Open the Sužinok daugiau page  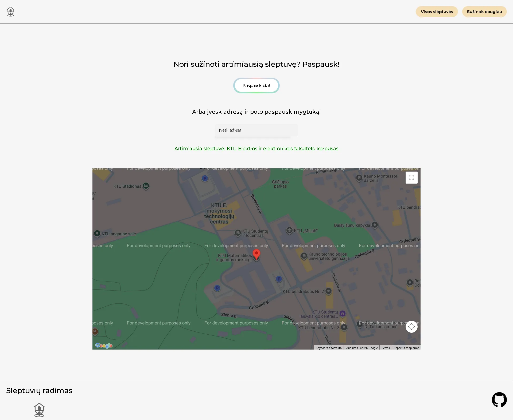[x=484, y=12]
